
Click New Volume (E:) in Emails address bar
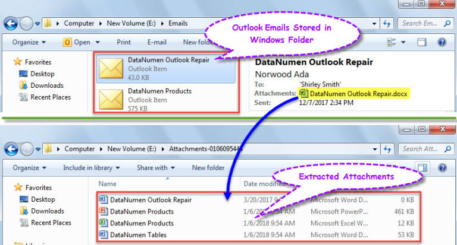(131, 24)
